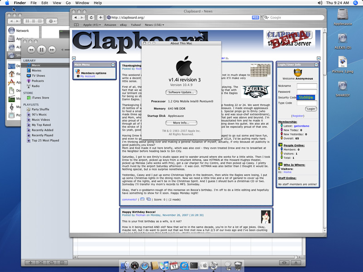363x272 pixels.
Task: Click the Type Code input field
Action: click(x=307, y=103)
